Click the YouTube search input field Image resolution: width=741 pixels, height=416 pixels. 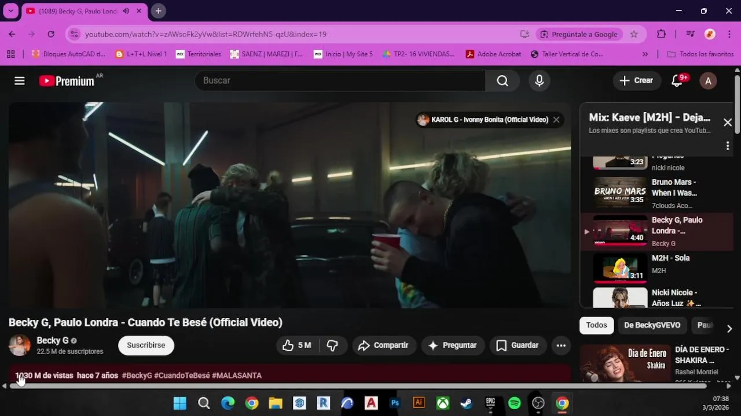click(340, 81)
